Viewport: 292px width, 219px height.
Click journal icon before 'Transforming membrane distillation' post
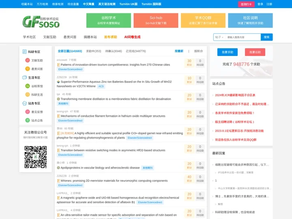(58, 99)
